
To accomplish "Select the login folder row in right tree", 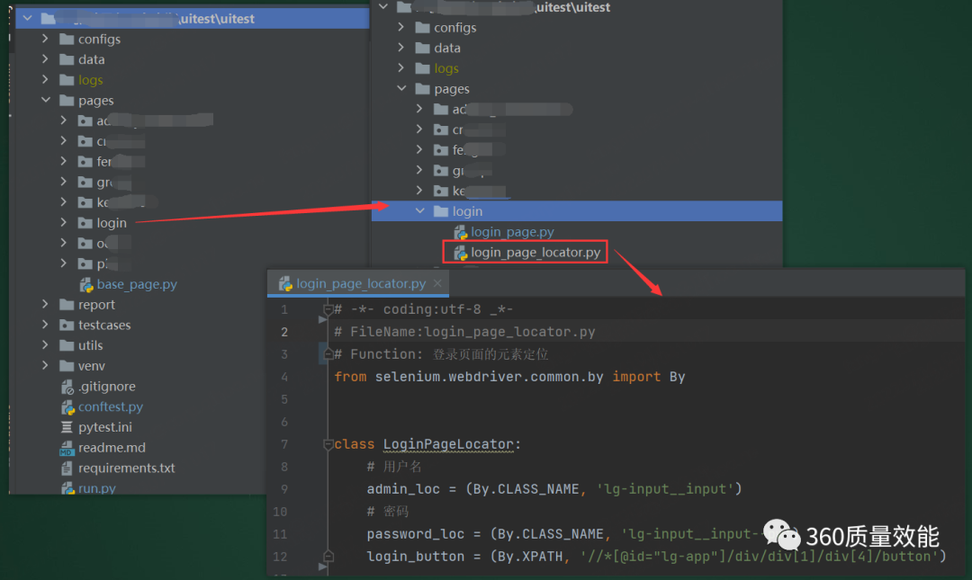I will pyautogui.click(x=577, y=210).
